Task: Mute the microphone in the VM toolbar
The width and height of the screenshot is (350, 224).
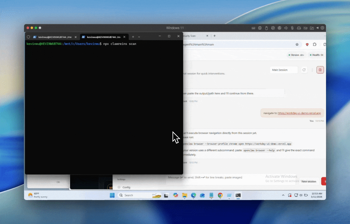Action: pos(292,28)
